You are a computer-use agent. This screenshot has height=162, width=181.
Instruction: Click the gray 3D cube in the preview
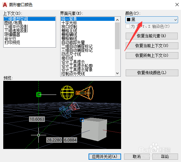click(x=94, y=129)
